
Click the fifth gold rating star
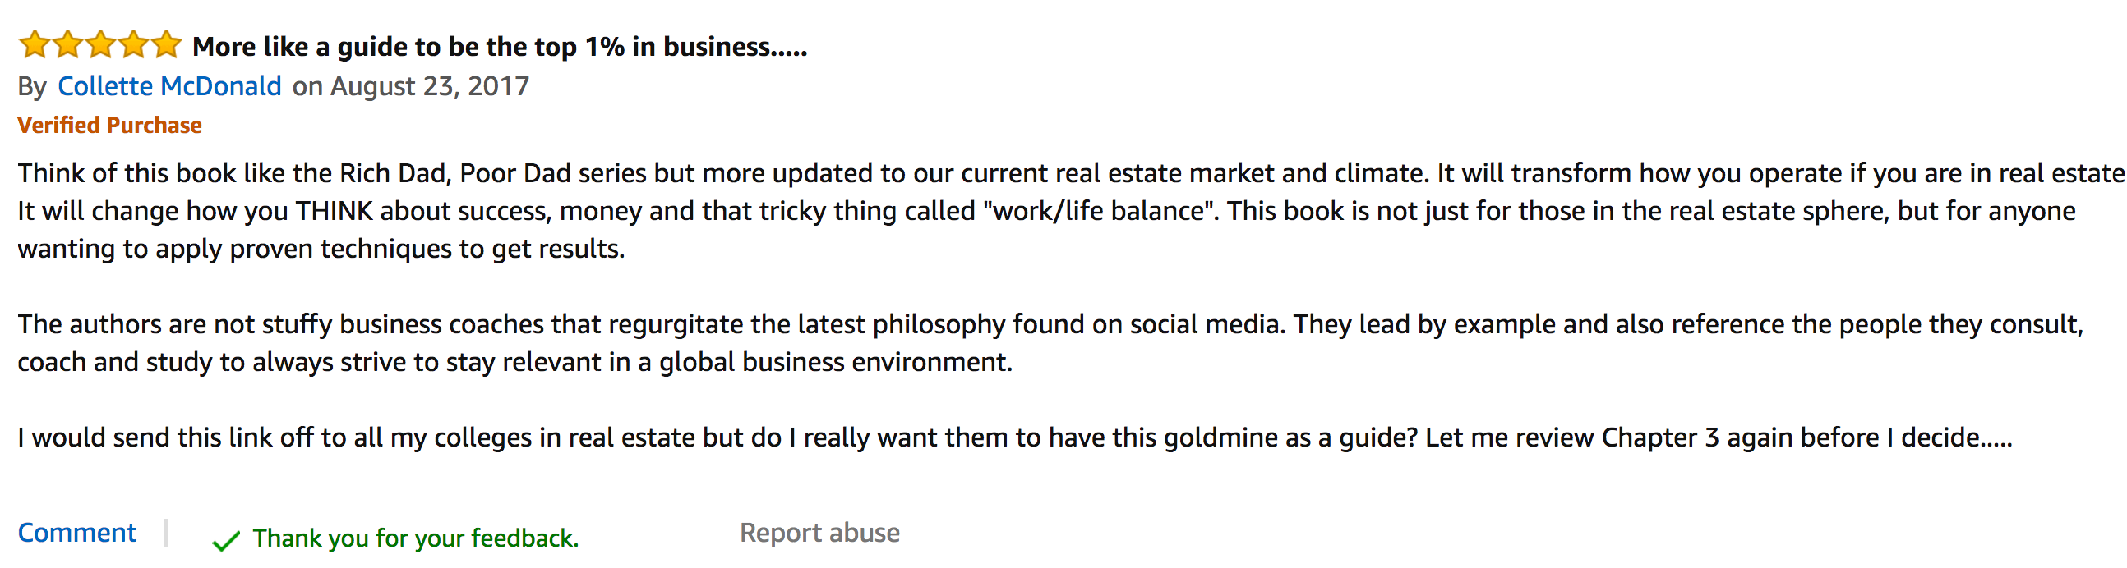click(x=166, y=44)
